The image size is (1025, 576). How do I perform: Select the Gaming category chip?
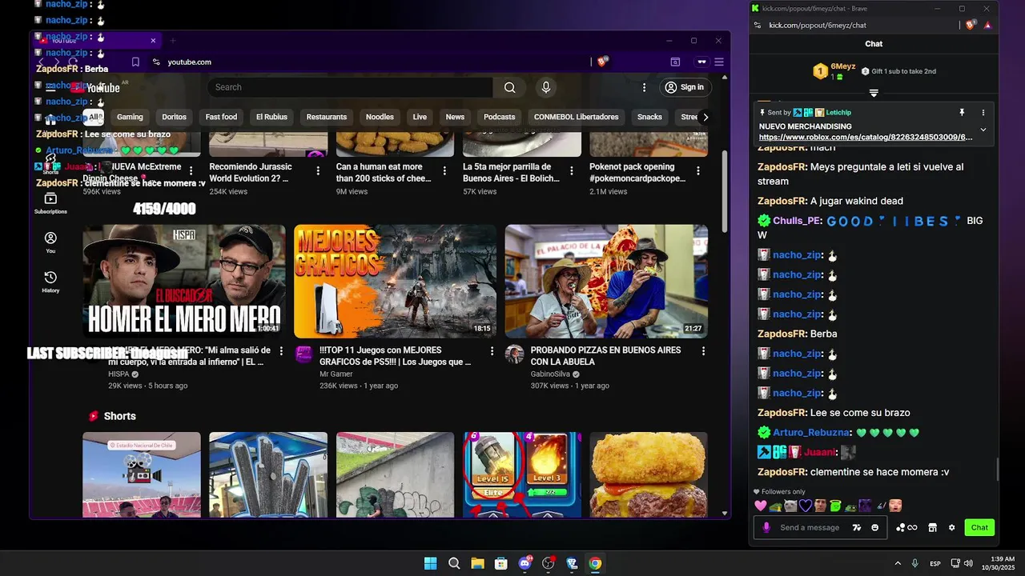tap(130, 117)
